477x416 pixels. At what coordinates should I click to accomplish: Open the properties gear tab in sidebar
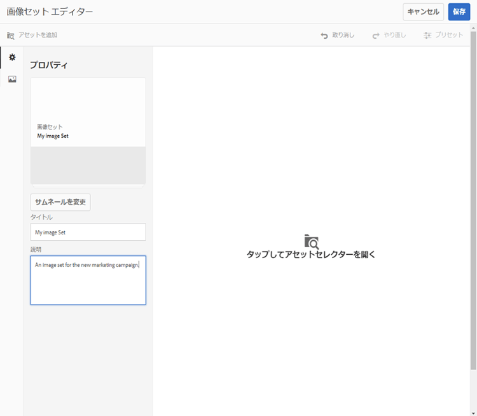coord(12,57)
